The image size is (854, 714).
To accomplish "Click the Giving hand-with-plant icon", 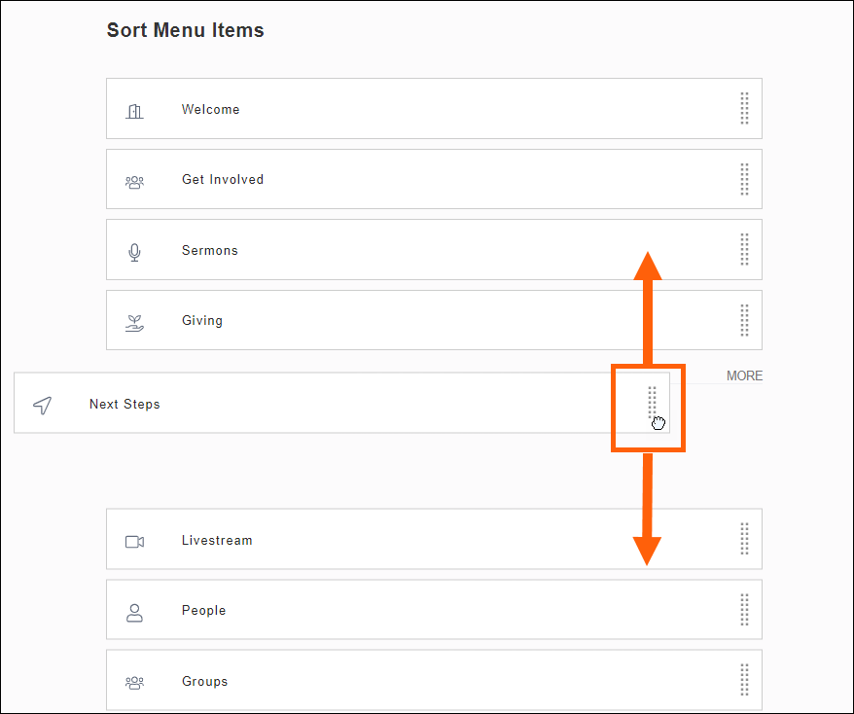I will coord(135,322).
